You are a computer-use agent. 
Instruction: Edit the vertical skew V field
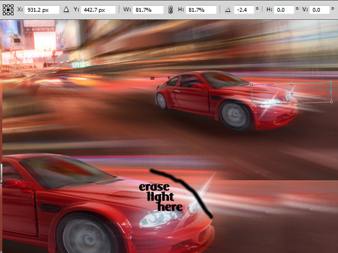[x=319, y=10]
